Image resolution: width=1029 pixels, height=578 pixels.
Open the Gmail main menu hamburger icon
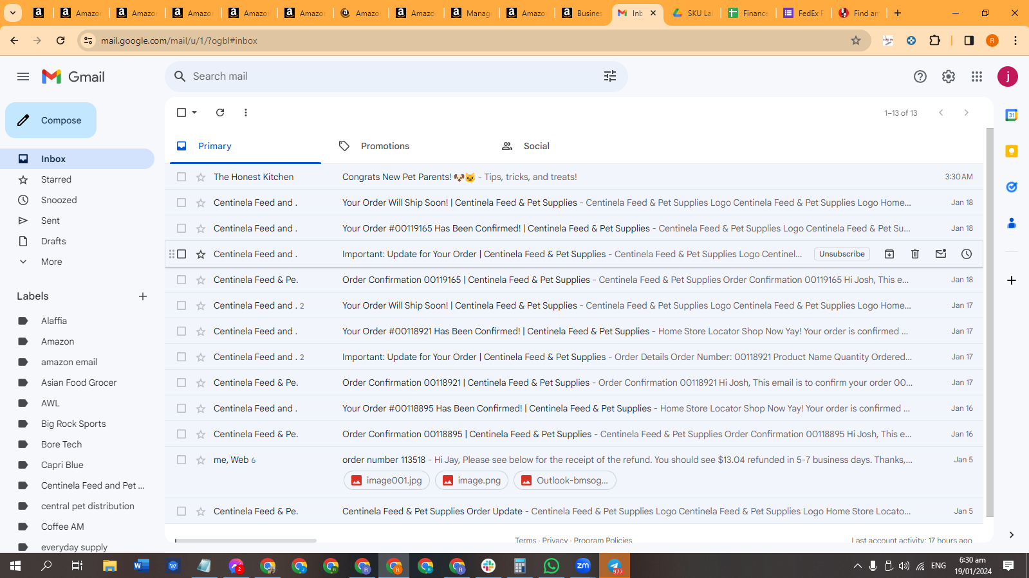23,77
